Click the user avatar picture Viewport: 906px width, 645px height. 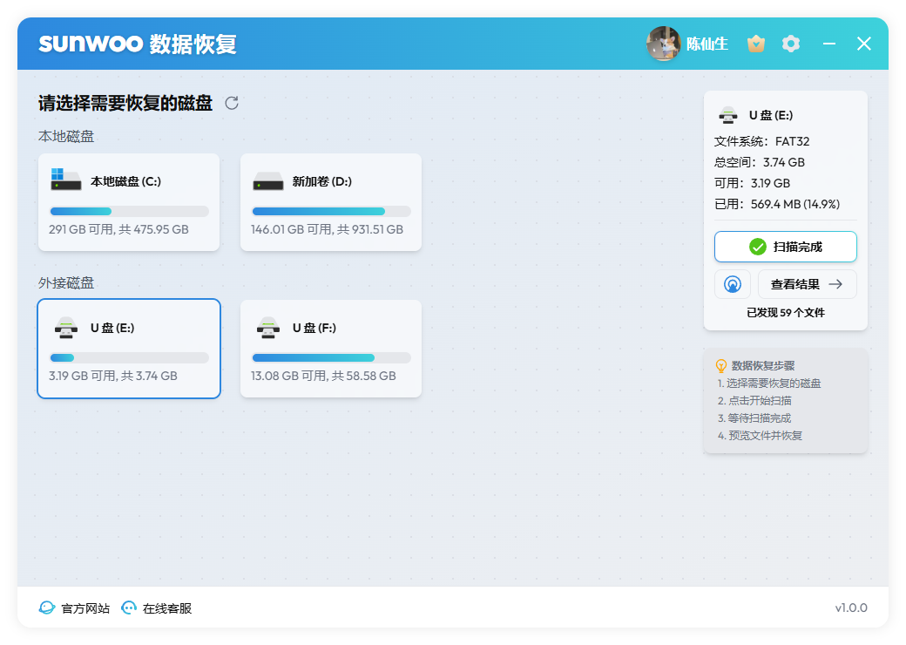[x=663, y=44]
